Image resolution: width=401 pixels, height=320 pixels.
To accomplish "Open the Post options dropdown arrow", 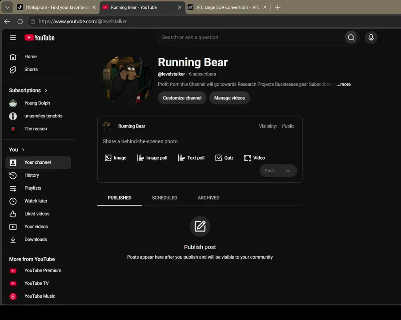I will [x=288, y=171].
